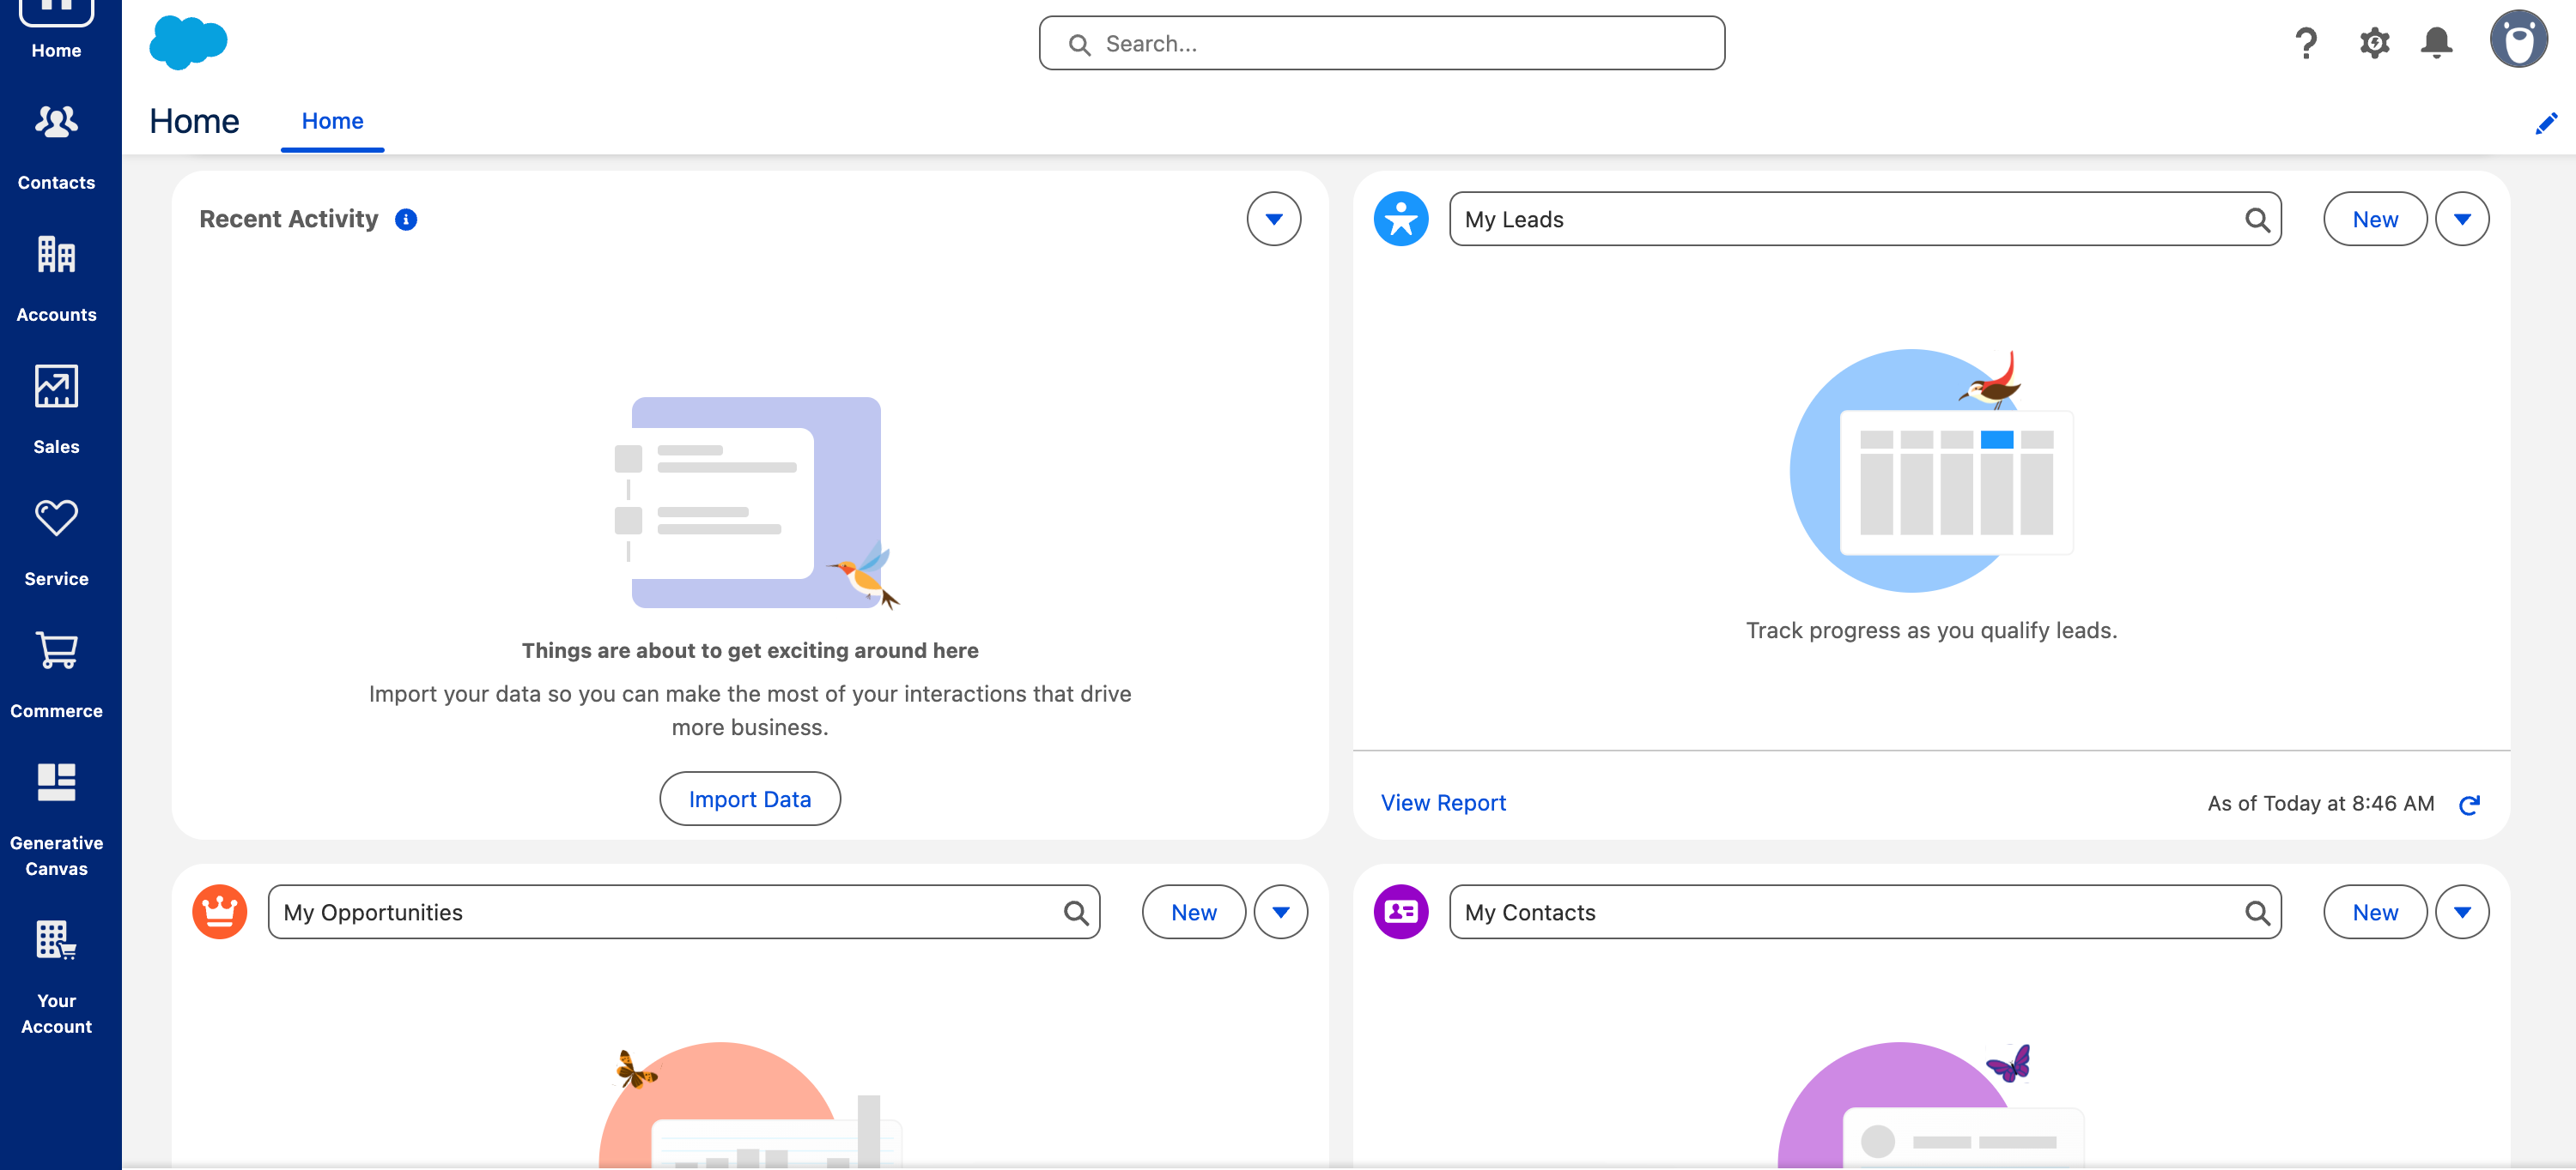Open Contacts in the sidebar
This screenshot has width=2576, height=1170.
(x=56, y=147)
